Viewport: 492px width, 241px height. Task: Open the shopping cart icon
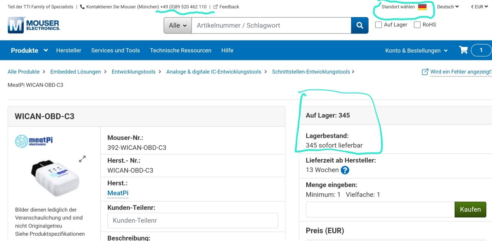463,50
